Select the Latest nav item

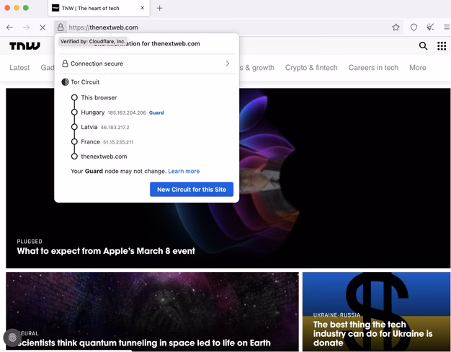19,68
